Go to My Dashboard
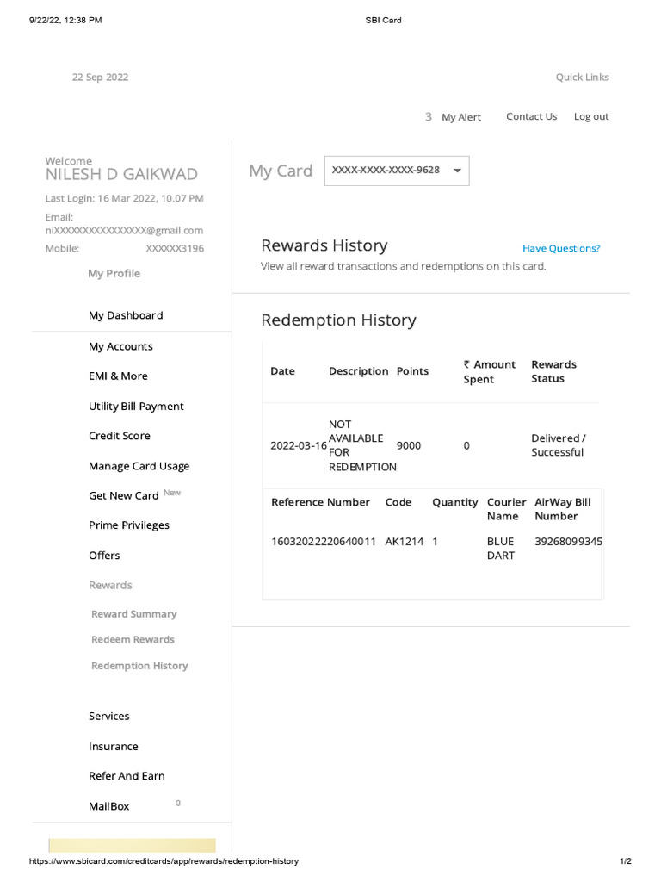661x882 pixels. (x=126, y=315)
